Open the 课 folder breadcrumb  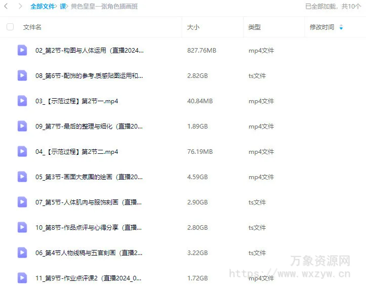click(x=63, y=7)
